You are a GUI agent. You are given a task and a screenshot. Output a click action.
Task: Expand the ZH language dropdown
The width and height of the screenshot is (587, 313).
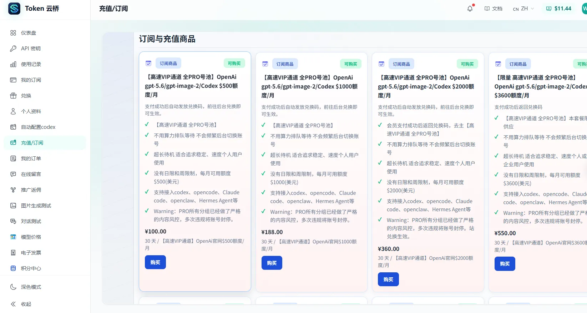(523, 9)
